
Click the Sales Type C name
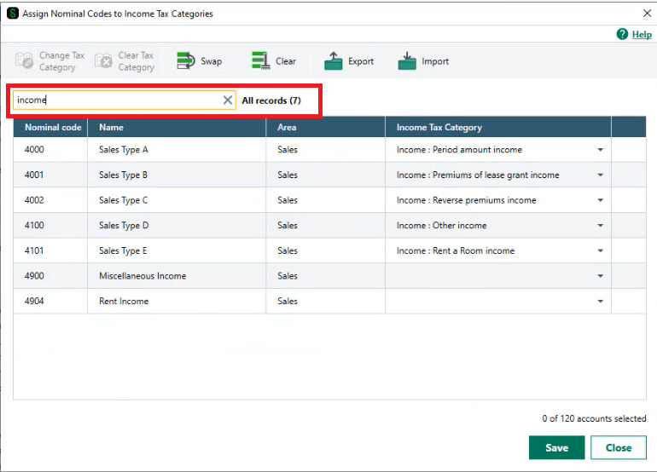coord(123,200)
